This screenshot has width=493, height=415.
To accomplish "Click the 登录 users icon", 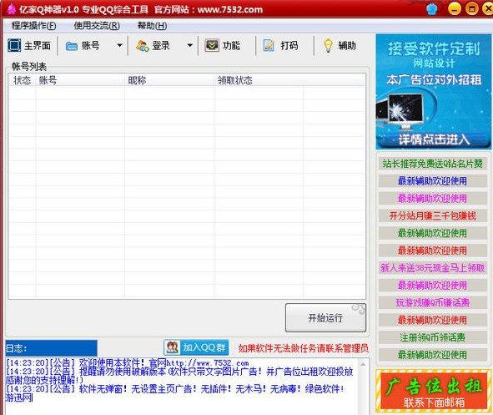I will (142, 46).
